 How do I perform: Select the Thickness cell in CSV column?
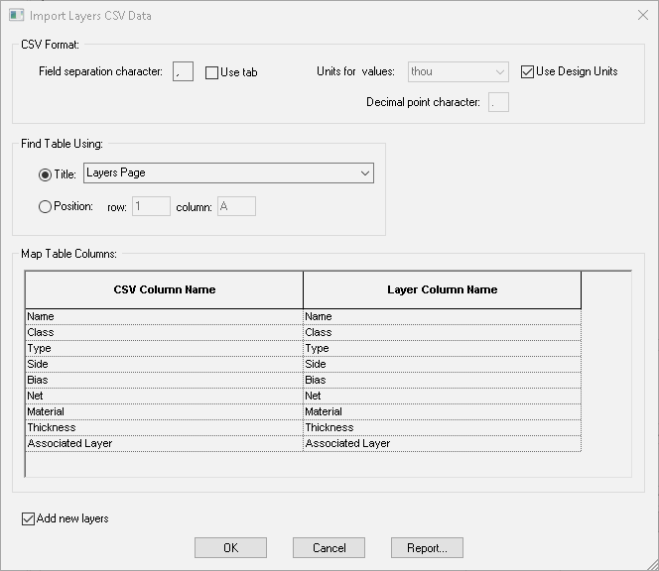point(165,427)
